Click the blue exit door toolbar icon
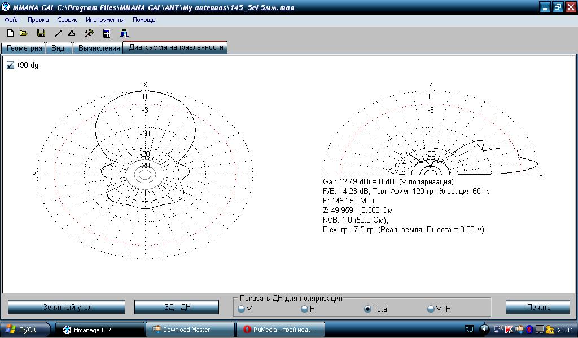Screen dimensions: 578x338 coord(124,34)
